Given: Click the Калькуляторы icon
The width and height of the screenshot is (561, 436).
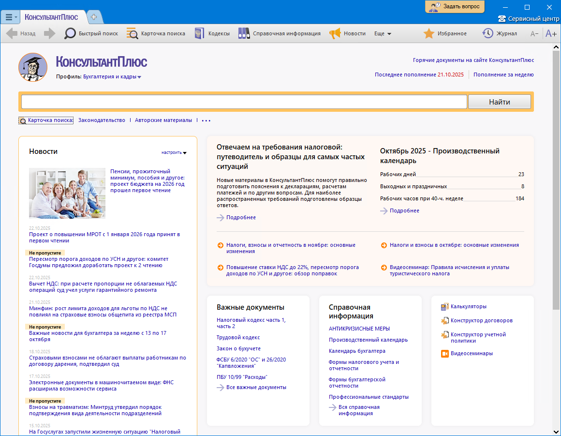Looking at the screenshot, I should [444, 306].
